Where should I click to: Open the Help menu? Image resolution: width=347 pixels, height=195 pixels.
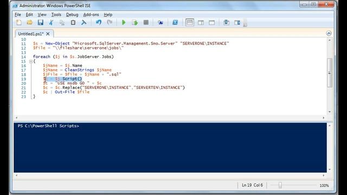[x=108, y=15]
